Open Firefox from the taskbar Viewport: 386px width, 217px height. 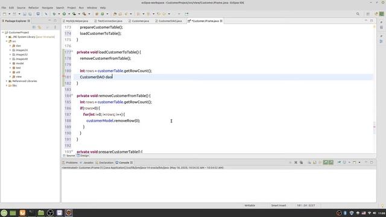coord(22,213)
